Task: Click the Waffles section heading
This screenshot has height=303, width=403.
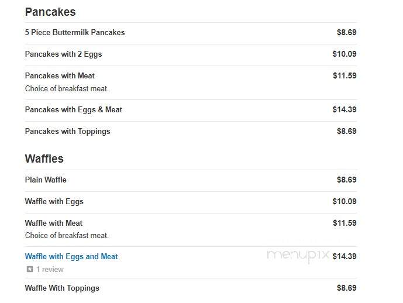Action: [x=44, y=159]
